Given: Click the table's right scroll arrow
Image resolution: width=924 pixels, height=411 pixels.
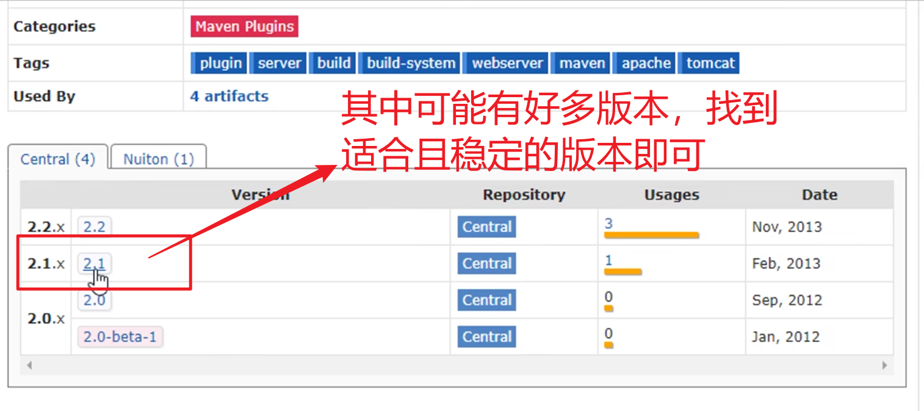Looking at the screenshot, I should click(x=885, y=365).
